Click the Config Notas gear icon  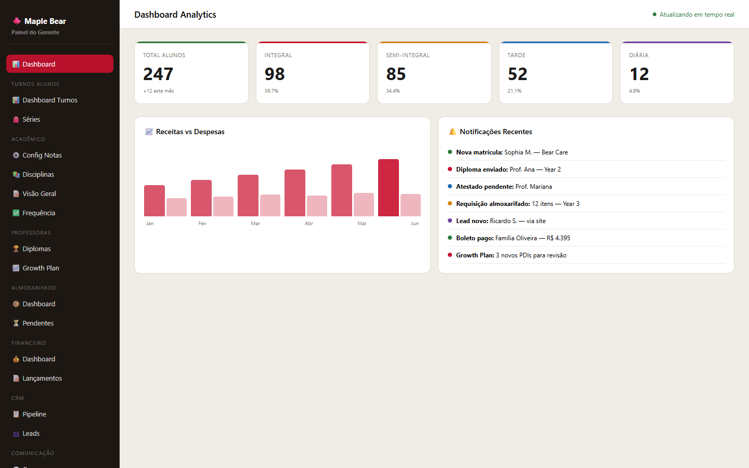coord(16,155)
